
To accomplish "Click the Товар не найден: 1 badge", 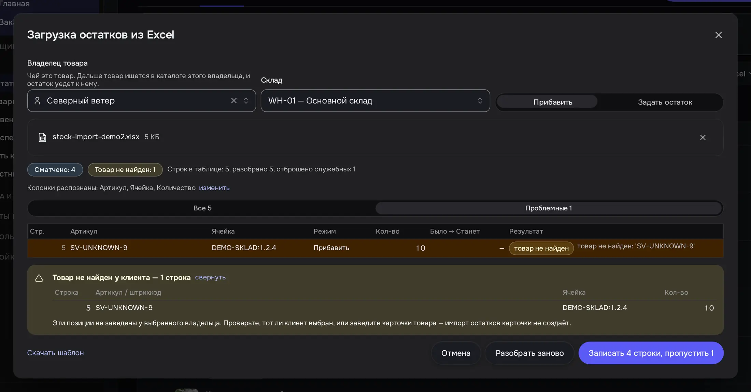I will pos(125,170).
